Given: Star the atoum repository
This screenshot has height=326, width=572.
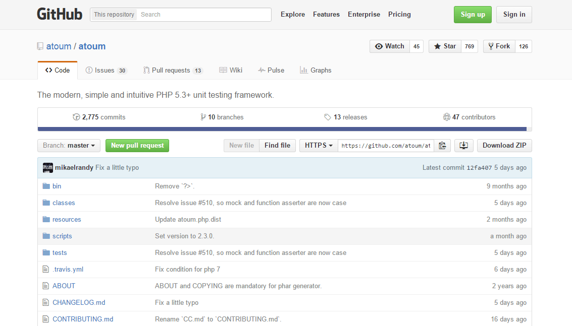Looking at the screenshot, I should click(x=445, y=46).
